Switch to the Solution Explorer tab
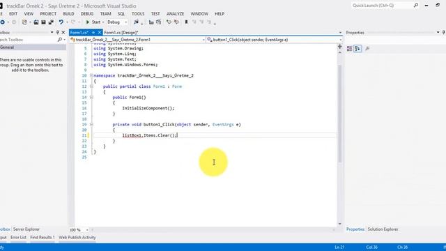 point(383,229)
